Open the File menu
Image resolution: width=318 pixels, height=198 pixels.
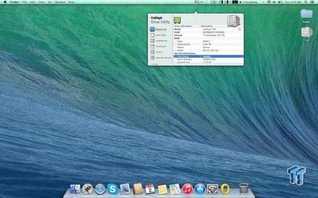coord(25,2)
